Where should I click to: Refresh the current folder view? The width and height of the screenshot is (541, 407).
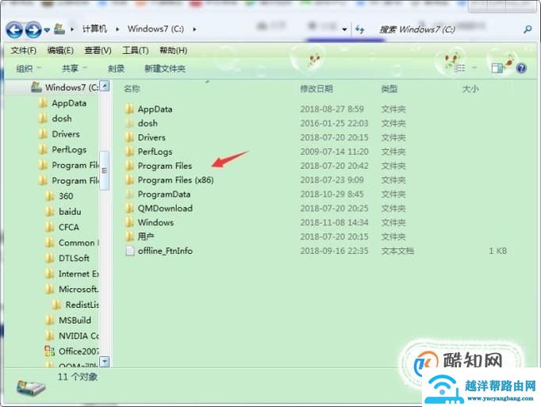tap(359, 29)
